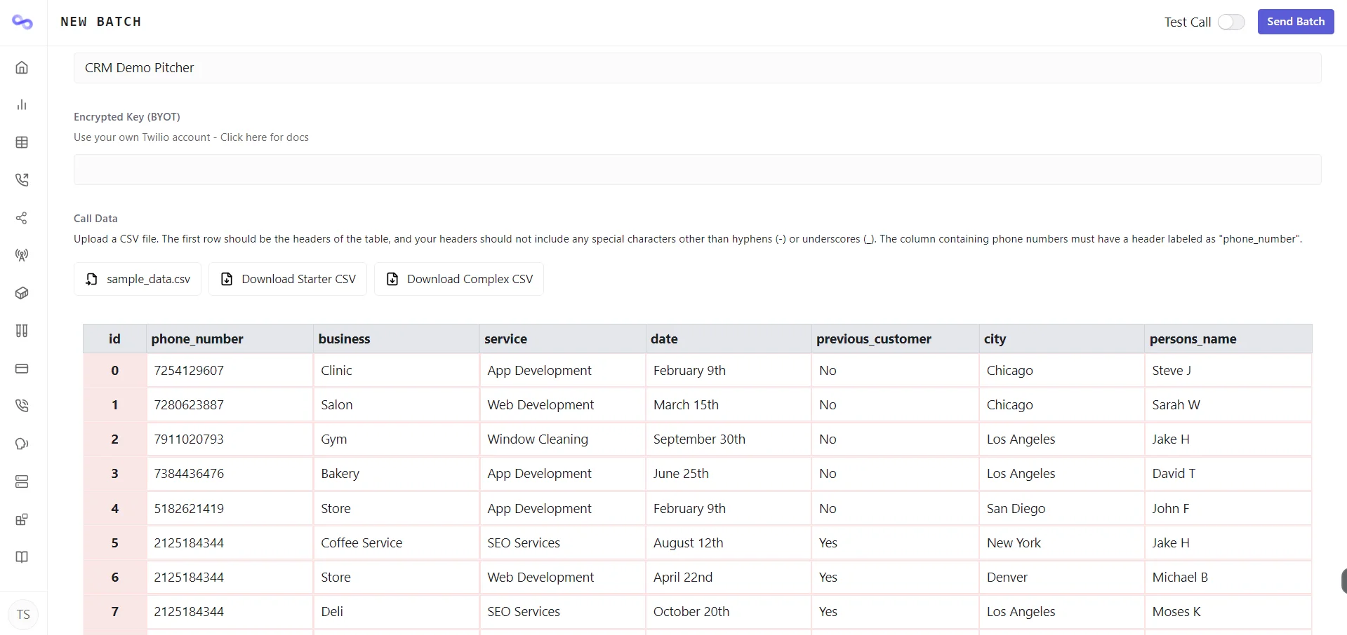Click the Sarah W name cell

point(1228,405)
